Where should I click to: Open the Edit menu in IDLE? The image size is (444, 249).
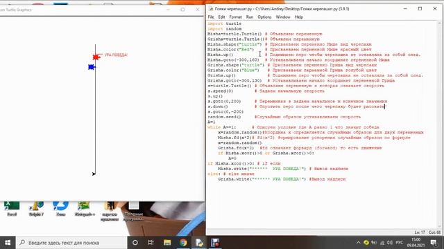coord(221,17)
